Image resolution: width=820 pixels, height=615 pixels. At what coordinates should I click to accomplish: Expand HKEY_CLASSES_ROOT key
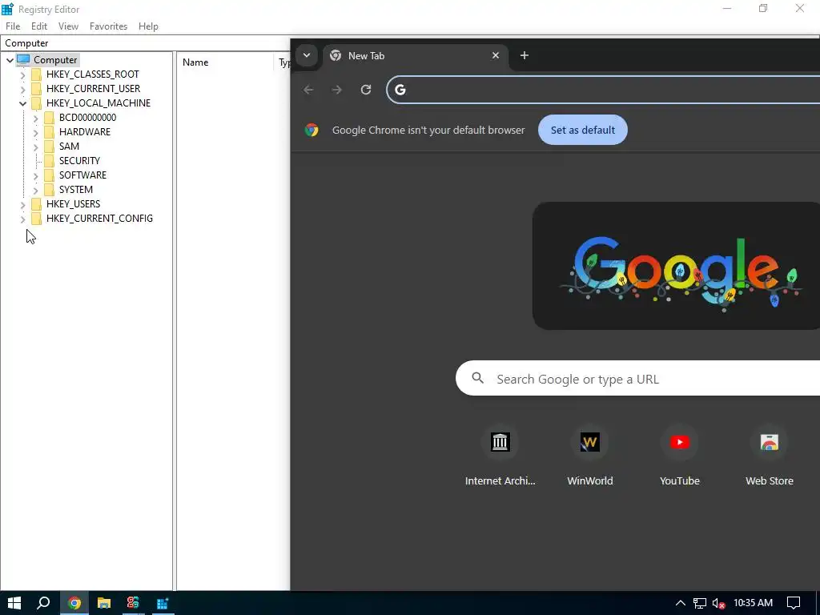(22, 74)
